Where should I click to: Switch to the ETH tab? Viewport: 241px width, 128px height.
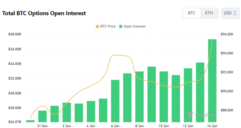click(209, 13)
